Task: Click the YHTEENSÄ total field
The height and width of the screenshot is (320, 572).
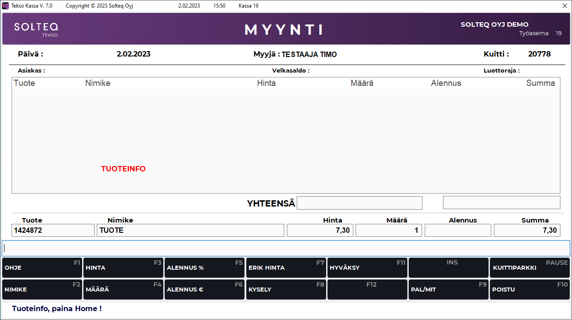Action: coord(359,203)
